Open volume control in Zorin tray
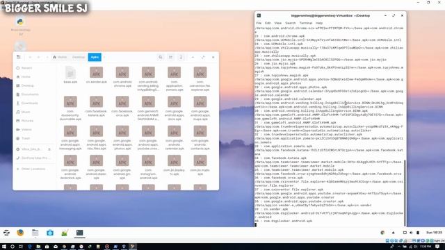This screenshot has width=445, height=250. tap(411, 233)
